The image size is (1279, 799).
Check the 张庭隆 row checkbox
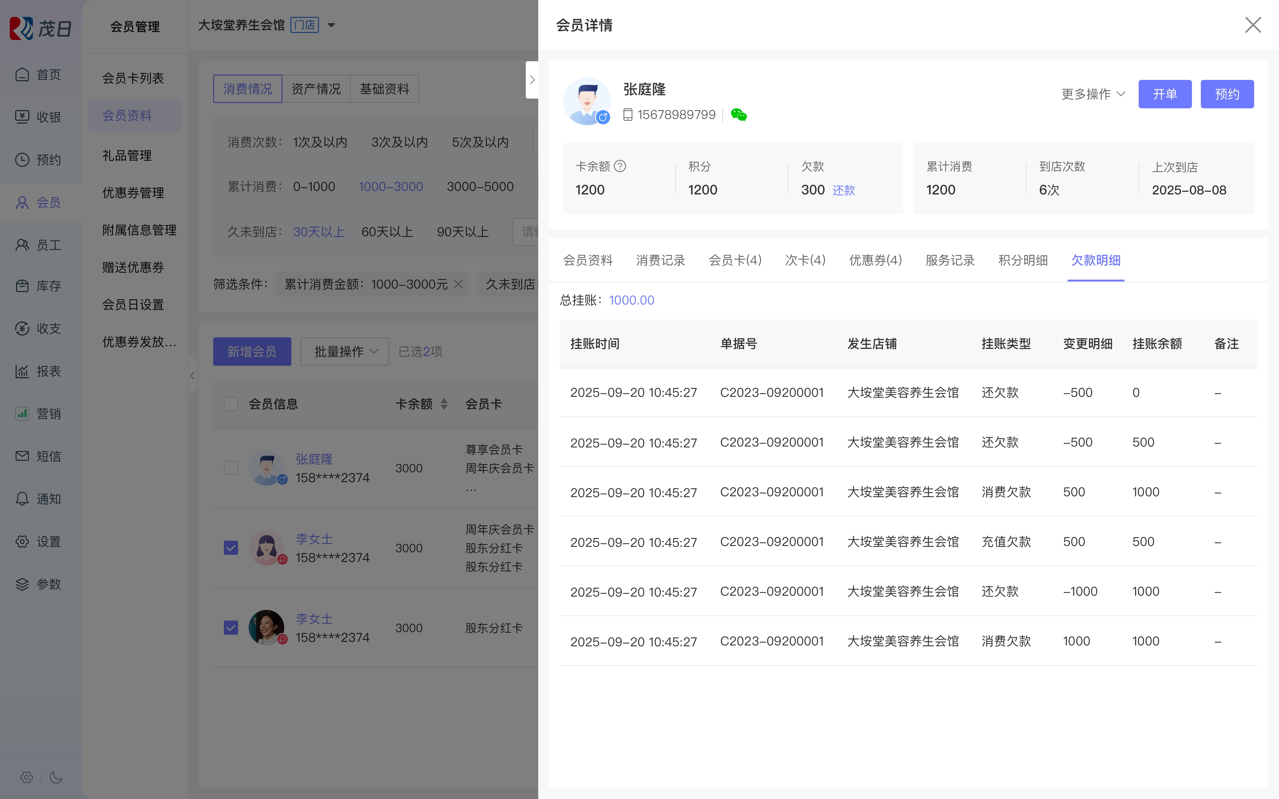[231, 468]
